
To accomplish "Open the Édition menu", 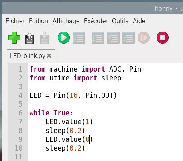I will pos(38,21).
